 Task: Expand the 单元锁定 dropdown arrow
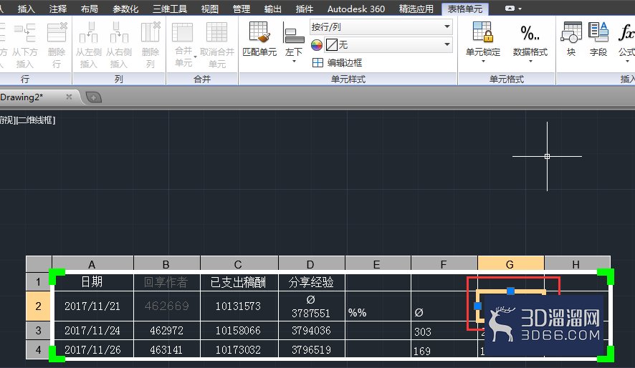pos(483,62)
